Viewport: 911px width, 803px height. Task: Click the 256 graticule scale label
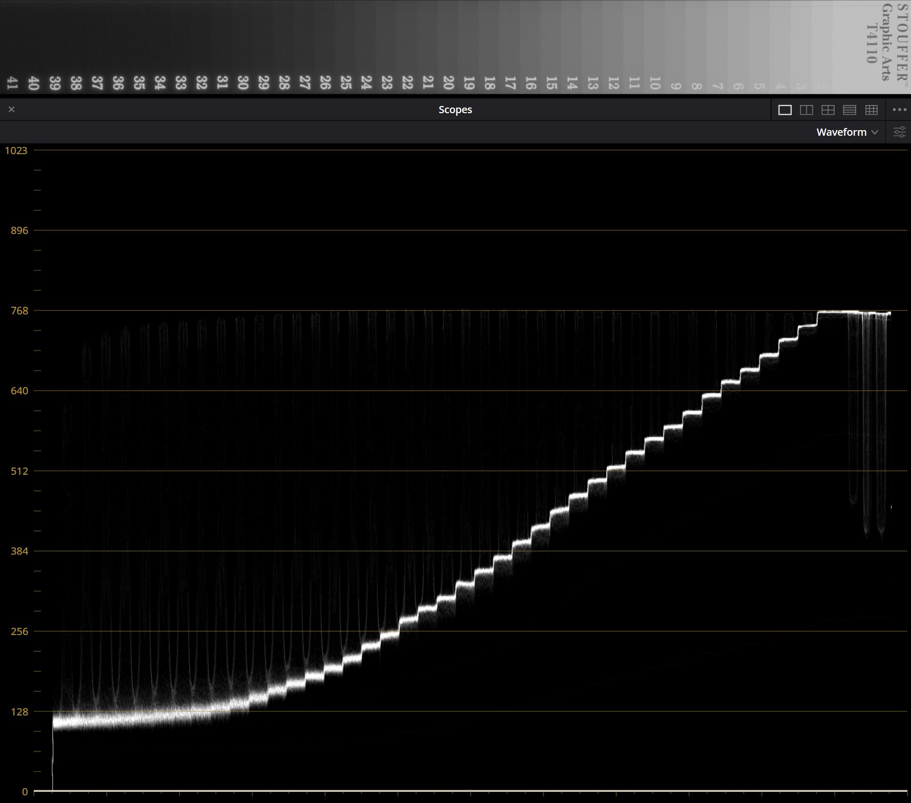click(x=19, y=631)
